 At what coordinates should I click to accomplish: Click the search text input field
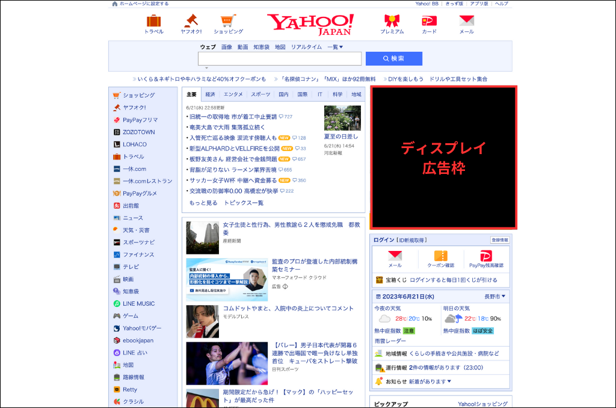click(x=280, y=58)
